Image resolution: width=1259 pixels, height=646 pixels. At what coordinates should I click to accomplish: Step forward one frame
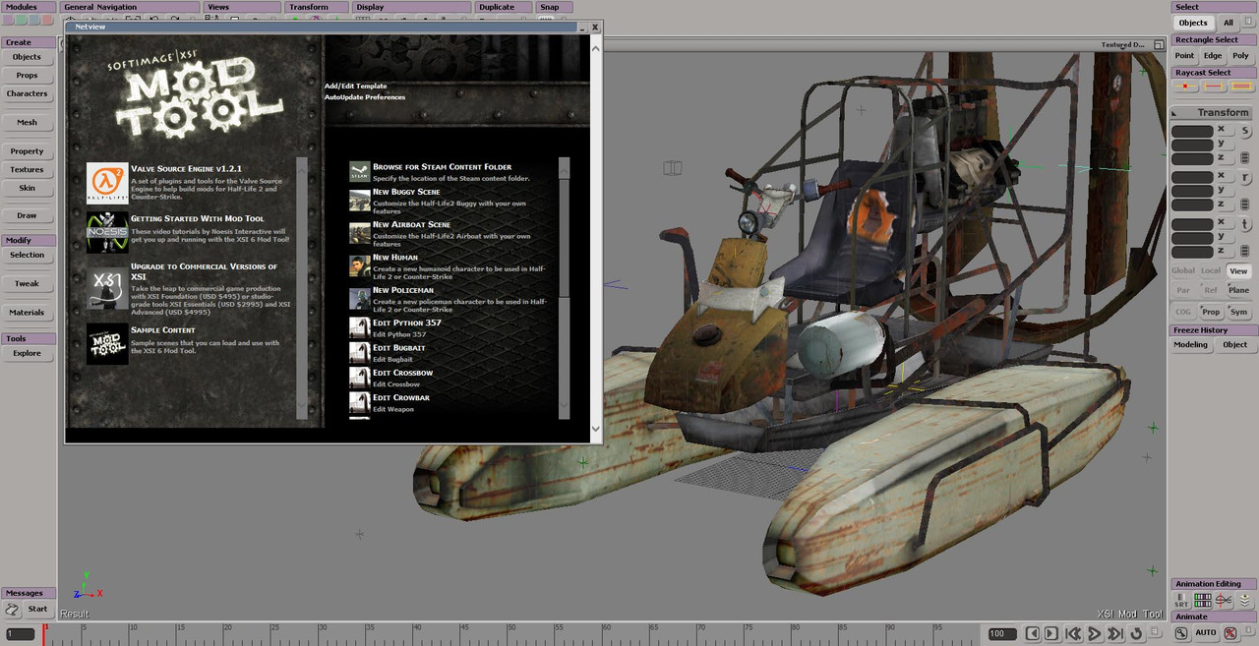point(1050,633)
